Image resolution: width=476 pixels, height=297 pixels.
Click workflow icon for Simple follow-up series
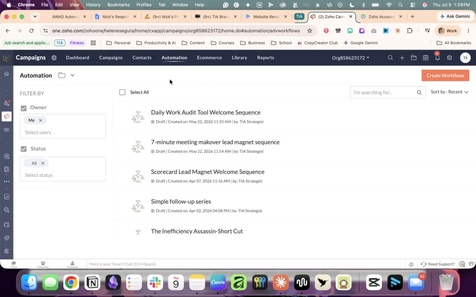(138, 206)
